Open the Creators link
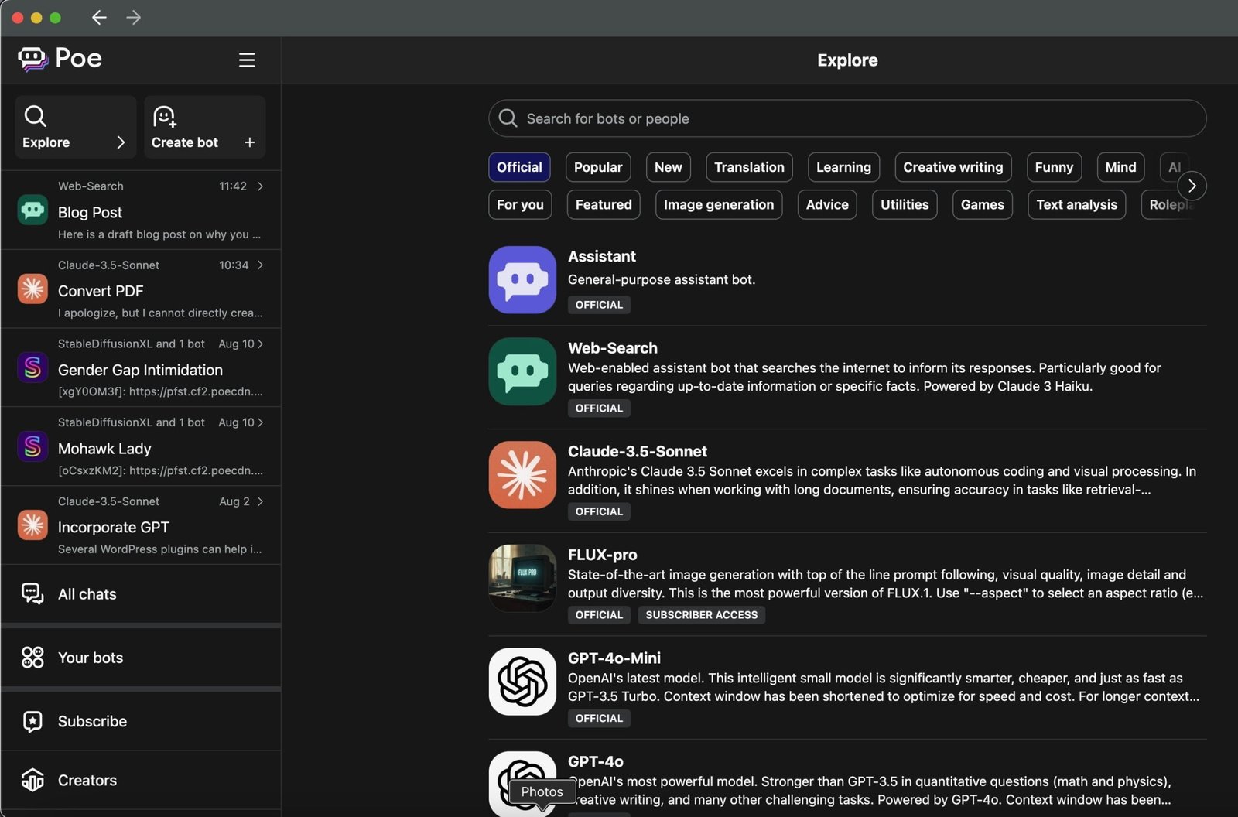This screenshot has width=1238, height=817. tap(87, 781)
